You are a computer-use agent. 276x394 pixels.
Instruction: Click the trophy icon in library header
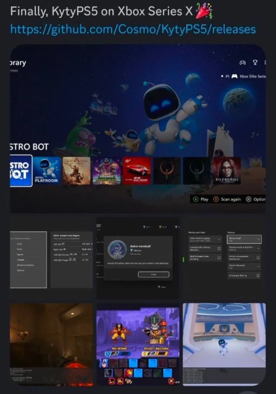255,62
